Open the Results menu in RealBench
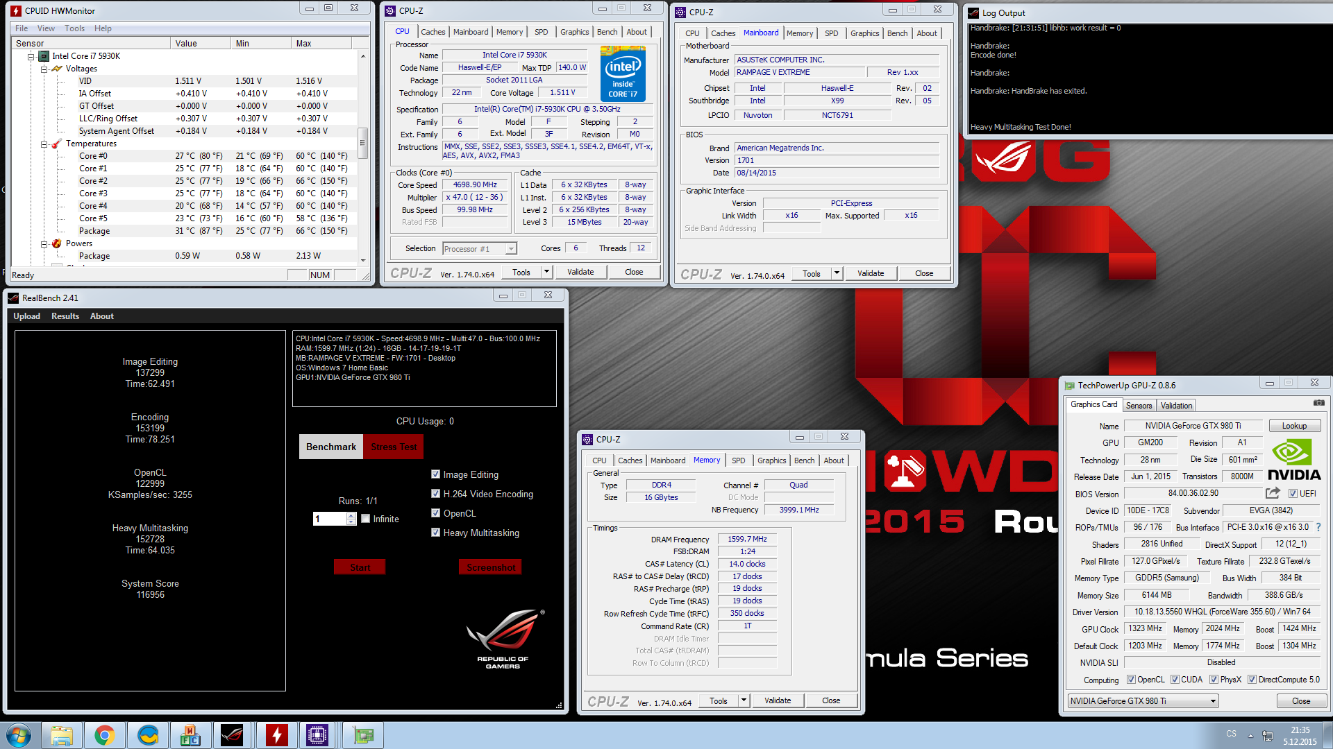Screen dimensions: 1333x749 tap(65, 316)
